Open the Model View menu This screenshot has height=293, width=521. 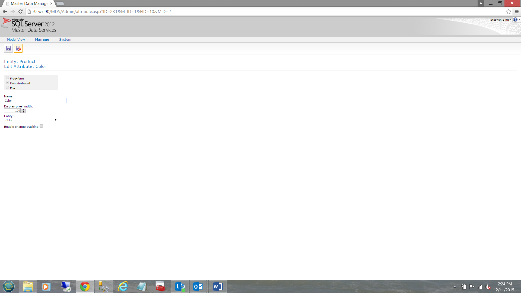[x=16, y=40]
